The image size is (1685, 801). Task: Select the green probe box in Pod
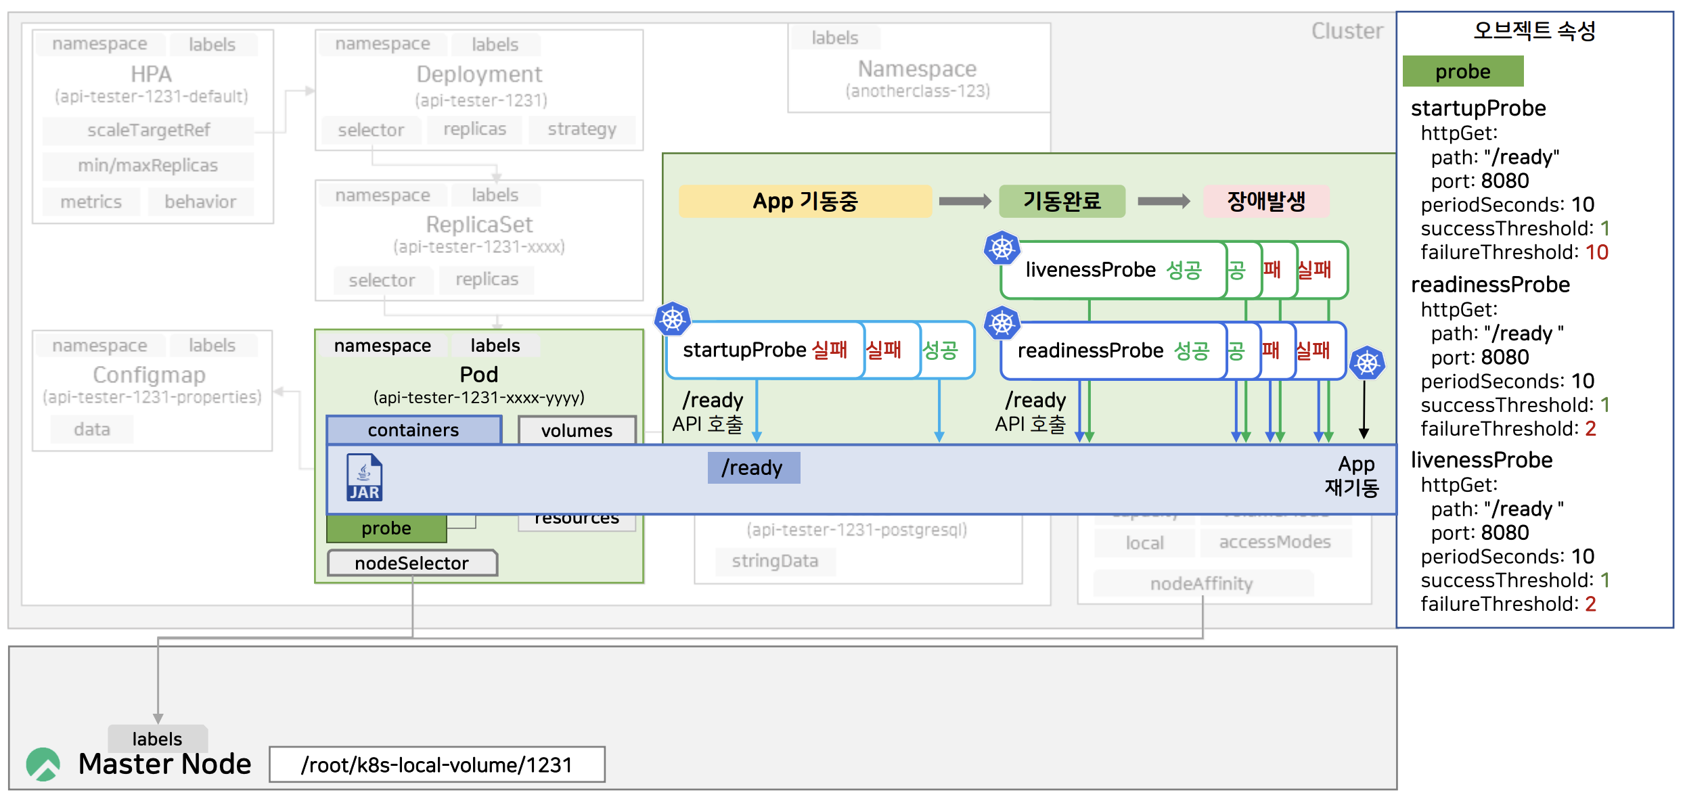pos(386,528)
